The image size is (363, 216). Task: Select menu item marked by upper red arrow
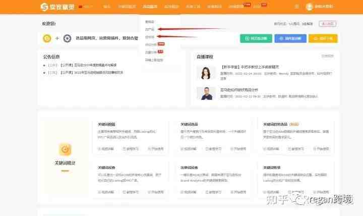click(x=150, y=29)
